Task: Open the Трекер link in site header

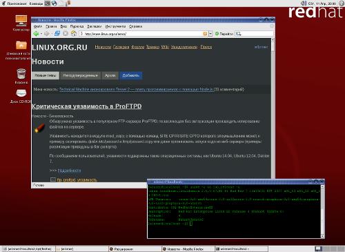Action: (x=152, y=47)
